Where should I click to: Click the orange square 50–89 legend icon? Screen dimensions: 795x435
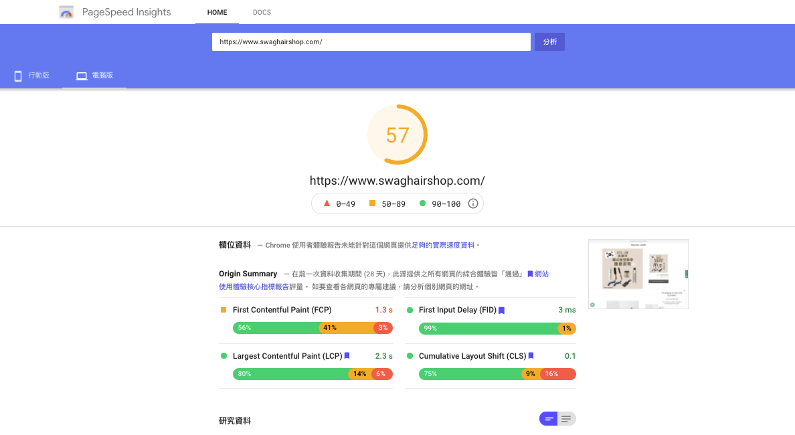[x=372, y=203]
